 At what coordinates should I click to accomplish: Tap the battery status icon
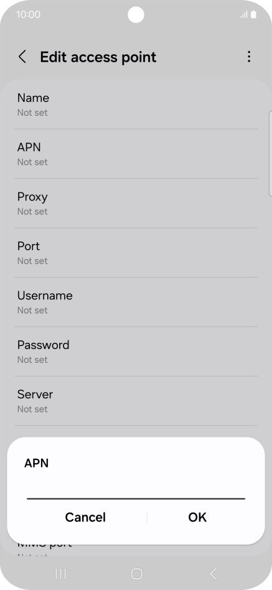pos(253,15)
